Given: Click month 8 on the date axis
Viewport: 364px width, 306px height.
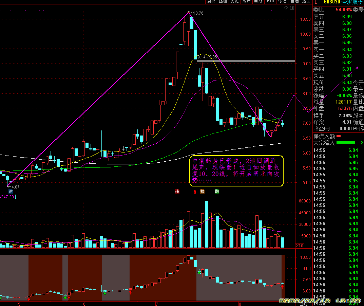Looking at the screenshot, I should coord(240,304).
